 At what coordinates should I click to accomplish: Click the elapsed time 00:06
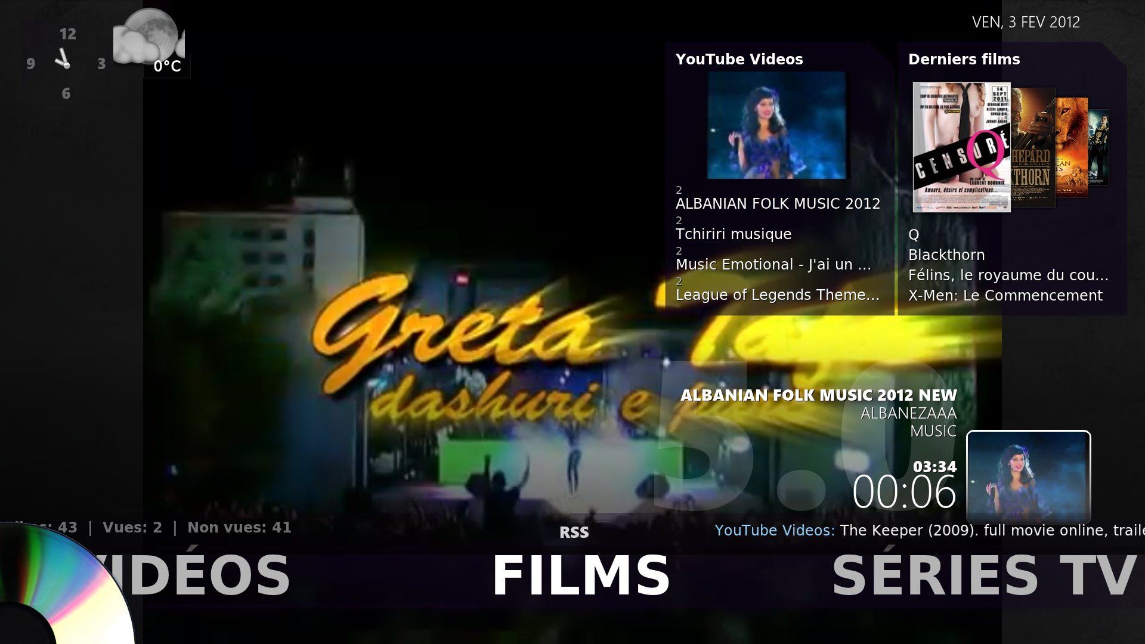[x=904, y=493]
